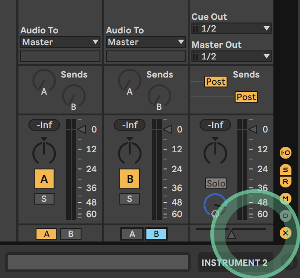Click the crossfader slider handle
The image size is (300, 278).
pos(232,234)
